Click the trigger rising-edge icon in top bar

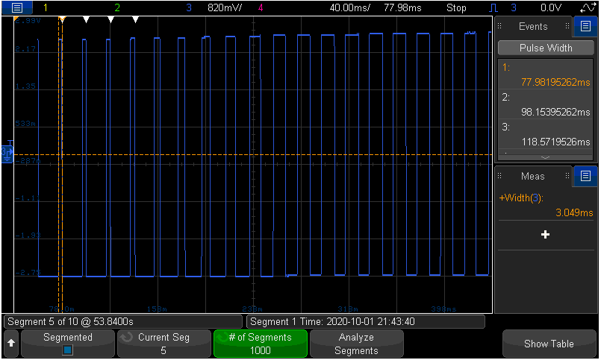(494, 8)
